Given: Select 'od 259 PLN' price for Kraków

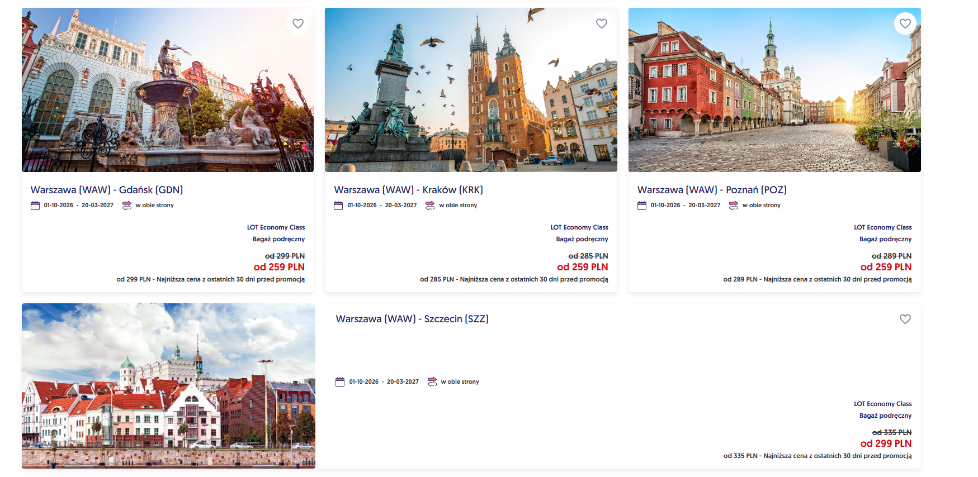Looking at the screenshot, I should pyautogui.click(x=583, y=267).
